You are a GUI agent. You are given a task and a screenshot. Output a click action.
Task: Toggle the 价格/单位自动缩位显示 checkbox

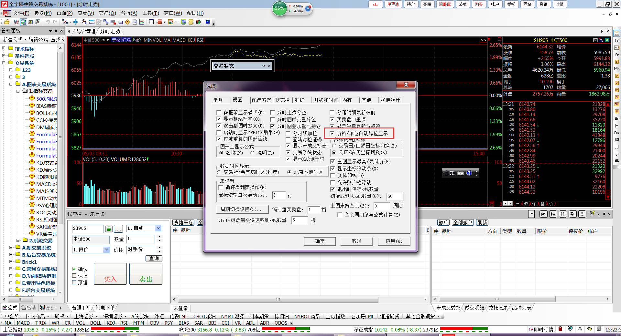pyautogui.click(x=332, y=133)
